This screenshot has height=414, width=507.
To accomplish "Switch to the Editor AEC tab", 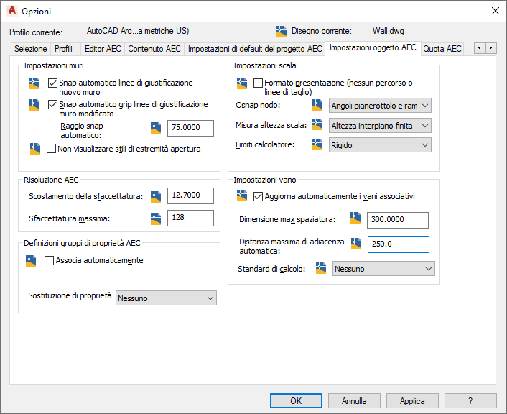I will [103, 49].
